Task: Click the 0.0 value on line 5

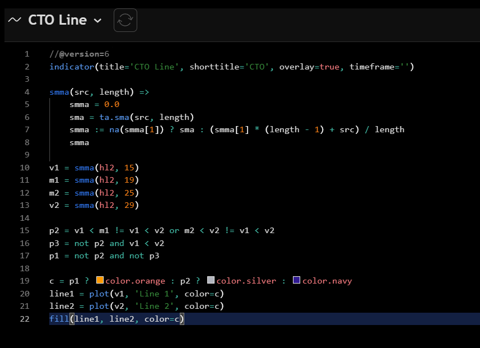Action: tap(111, 104)
